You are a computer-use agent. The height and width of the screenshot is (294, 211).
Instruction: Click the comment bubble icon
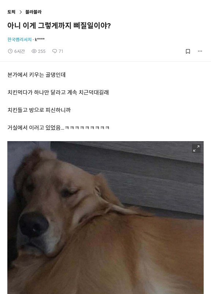click(54, 51)
